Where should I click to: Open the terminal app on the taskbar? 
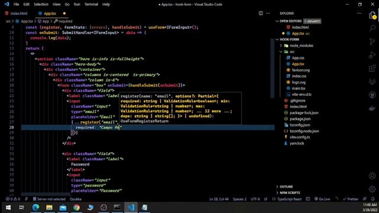pos(117,208)
